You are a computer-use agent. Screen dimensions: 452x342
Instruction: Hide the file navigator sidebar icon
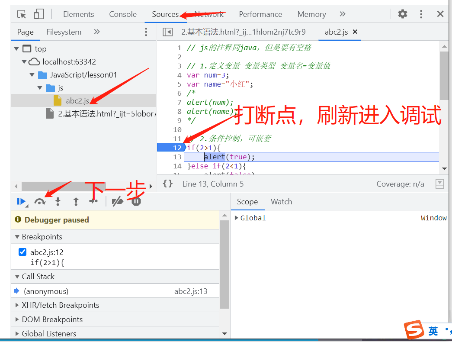167,32
